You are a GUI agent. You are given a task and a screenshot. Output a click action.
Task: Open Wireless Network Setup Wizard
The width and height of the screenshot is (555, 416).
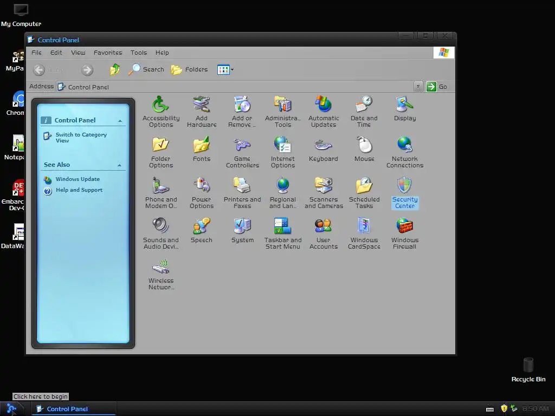(x=160, y=274)
